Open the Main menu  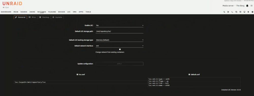coord(16,12)
